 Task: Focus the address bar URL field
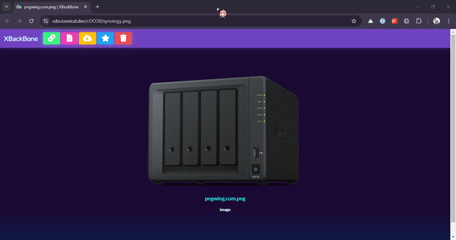click(200, 21)
